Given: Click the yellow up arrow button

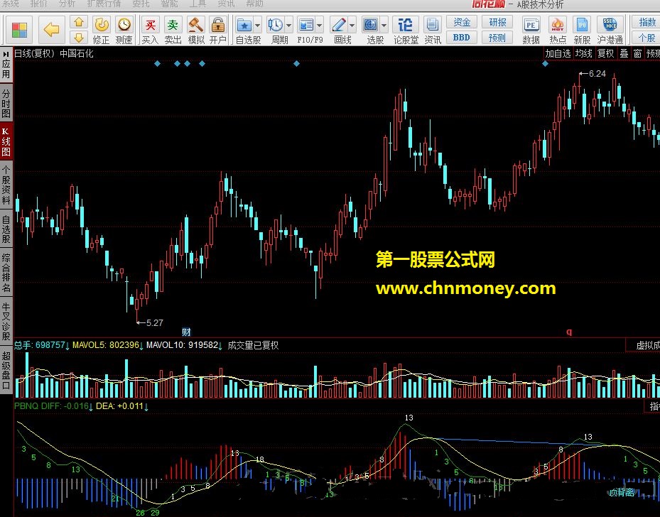Looking at the screenshot, I should [79, 22].
